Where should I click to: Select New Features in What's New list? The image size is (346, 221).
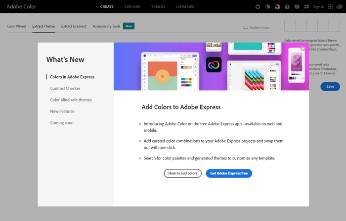tap(62, 111)
